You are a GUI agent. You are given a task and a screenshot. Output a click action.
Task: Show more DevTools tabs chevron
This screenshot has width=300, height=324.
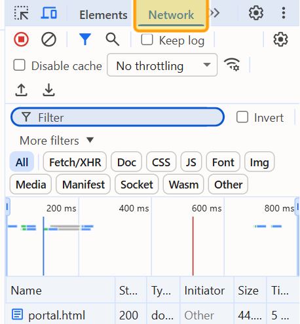pyautogui.click(x=214, y=13)
